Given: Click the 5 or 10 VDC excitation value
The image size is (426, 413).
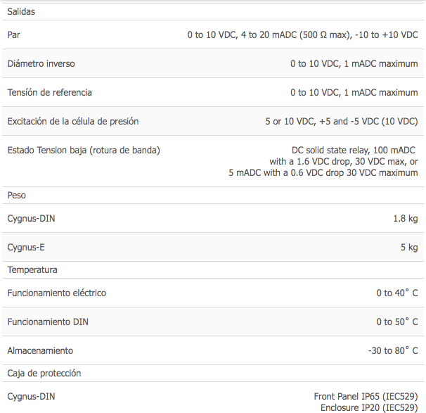Looking at the screenshot, I should 342,121.
